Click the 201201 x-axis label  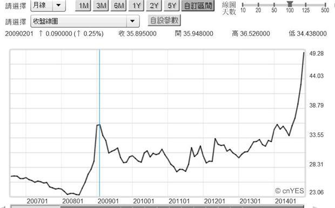coord(215,201)
